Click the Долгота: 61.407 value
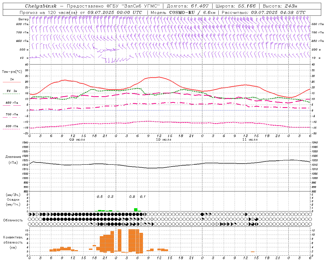Viewport: 325px width, 260px height. tap(188, 6)
